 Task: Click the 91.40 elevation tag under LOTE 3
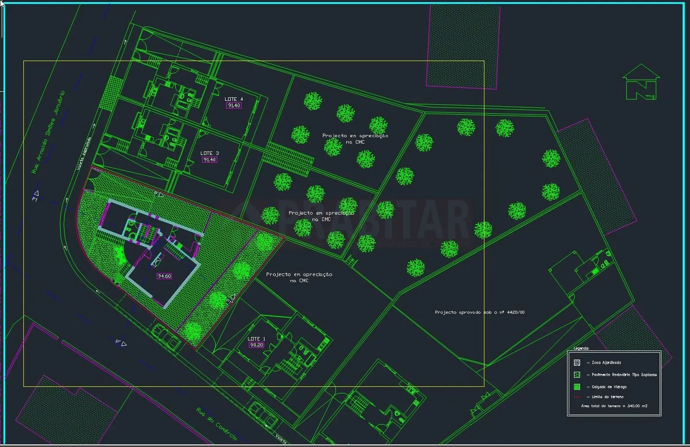(x=210, y=160)
